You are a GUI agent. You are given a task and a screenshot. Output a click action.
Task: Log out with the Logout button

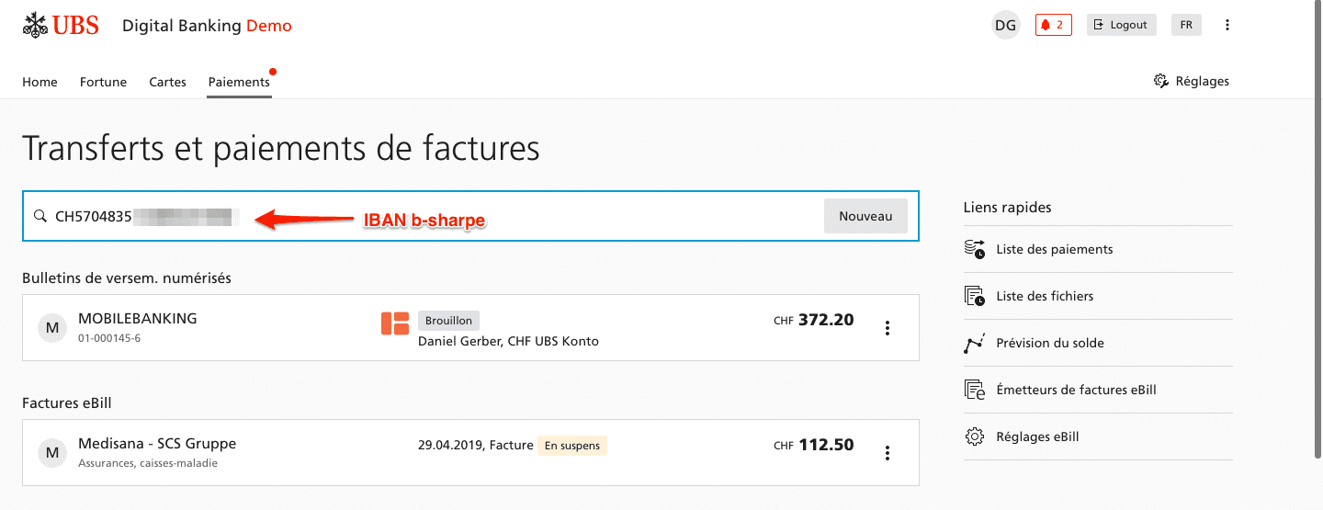(x=1121, y=25)
